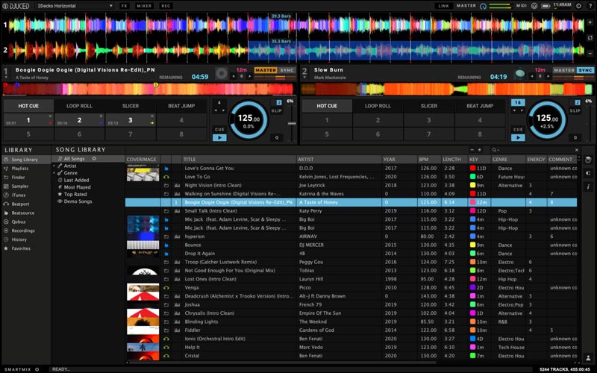The height and width of the screenshot is (373, 597).
Task: Seek within deck 2 track overview waveform
Action: [447, 89]
